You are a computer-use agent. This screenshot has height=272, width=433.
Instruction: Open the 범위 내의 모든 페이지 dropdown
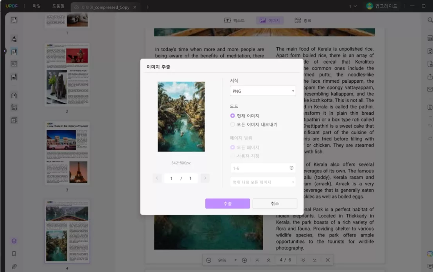[x=263, y=182]
